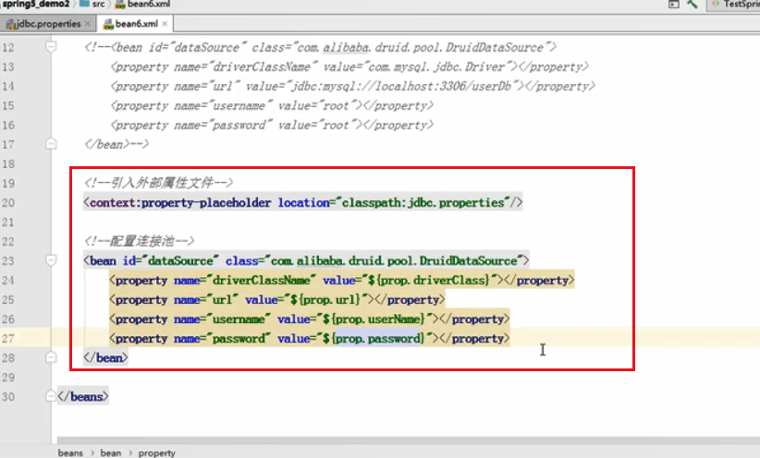Collapse the comment block at line 12
This screenshot has width=760, height=458.
[x=51, y=46]
